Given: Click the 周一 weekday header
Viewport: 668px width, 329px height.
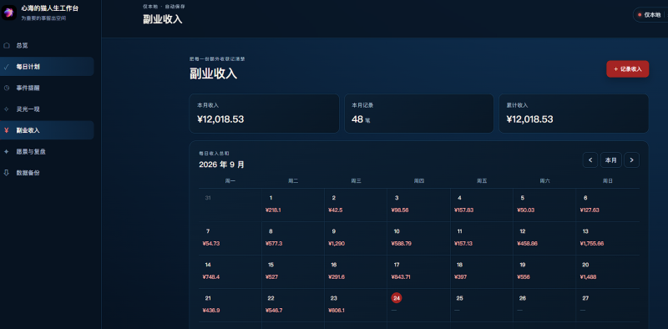Looking at the screenshot, I should 230,181.
